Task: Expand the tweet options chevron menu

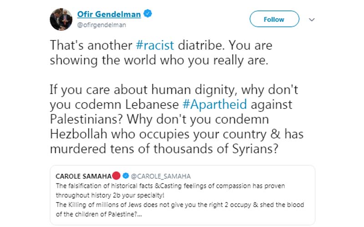Action: point(312,20)
